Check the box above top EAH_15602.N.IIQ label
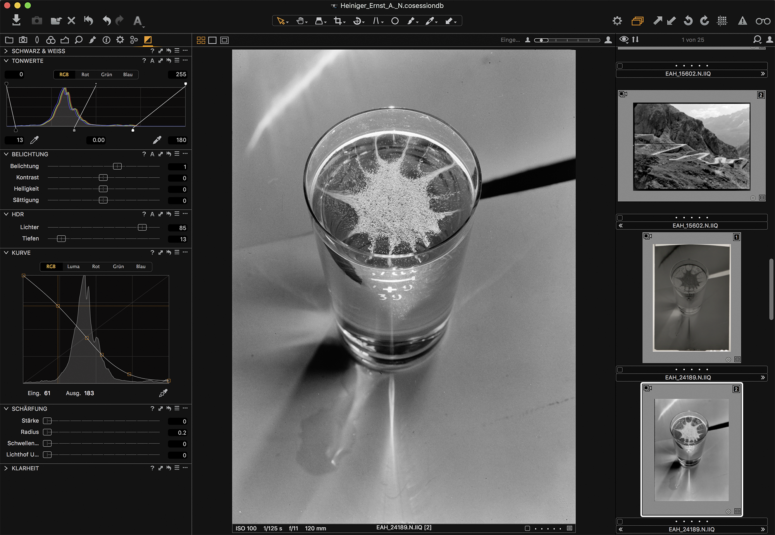The width and height of the screenshot is (775, 535). tap(620, 66)
